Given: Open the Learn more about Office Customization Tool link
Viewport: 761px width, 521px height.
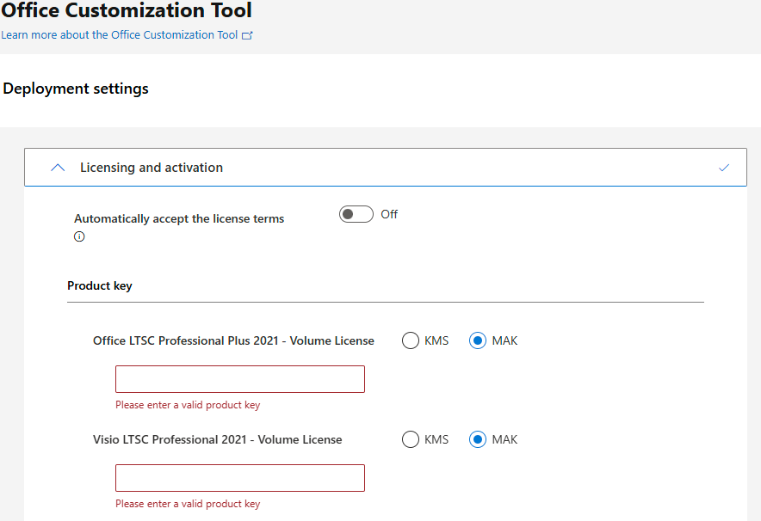Looking at the screenshot, I should (x=120, y=35).
